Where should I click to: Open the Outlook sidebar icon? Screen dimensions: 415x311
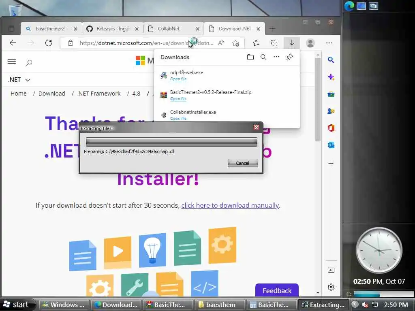pyautogui.click(x=331, y=145)
